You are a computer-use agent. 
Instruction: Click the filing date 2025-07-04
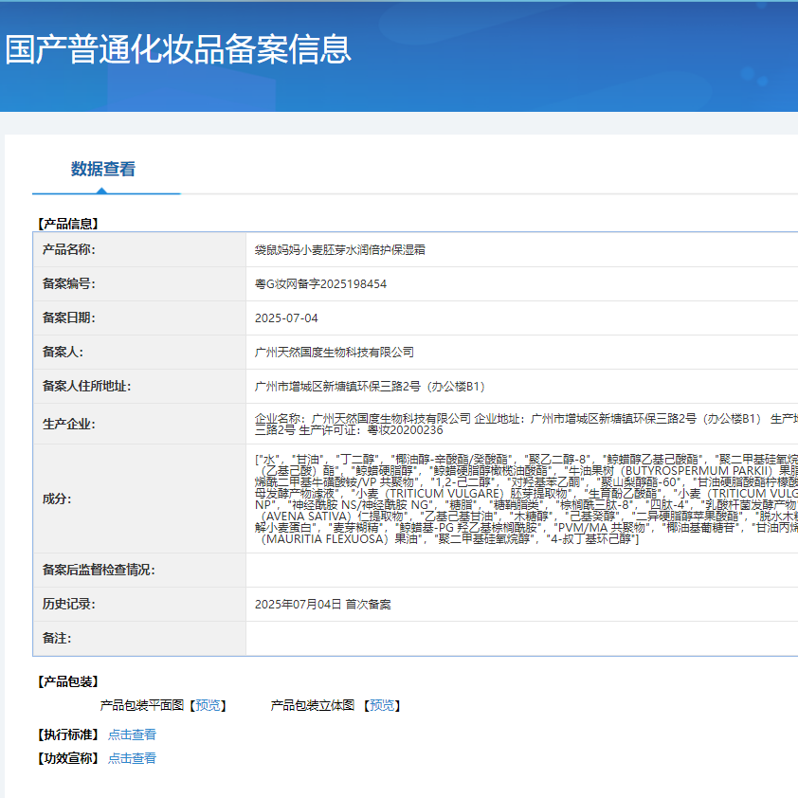point(287,318)
